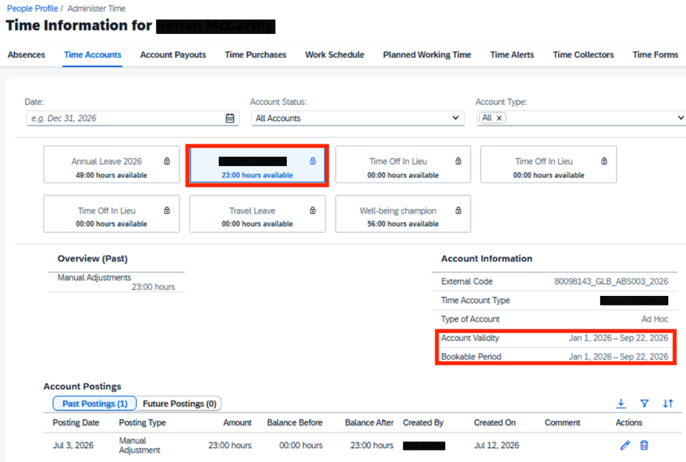Select the Travel Leave account card
The height and width of the screenshot is (462, 686).
[257, 214]
